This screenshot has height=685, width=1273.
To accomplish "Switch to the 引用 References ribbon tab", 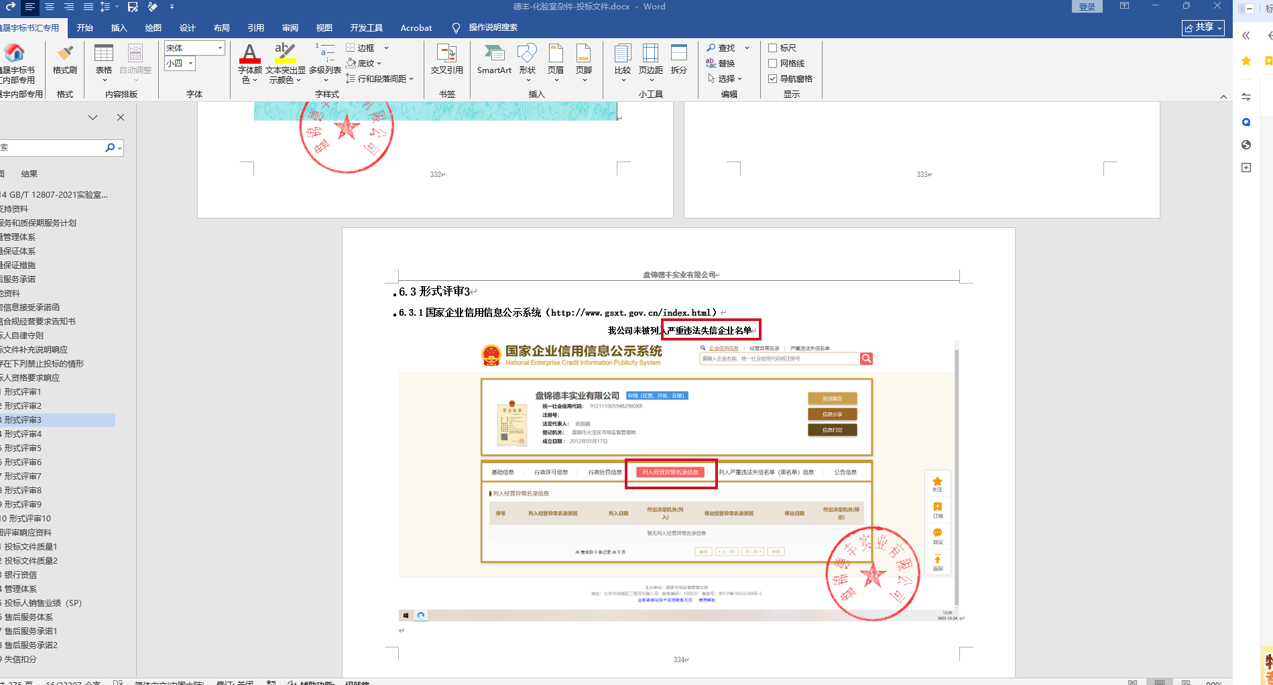I will (x=256, y=27).
